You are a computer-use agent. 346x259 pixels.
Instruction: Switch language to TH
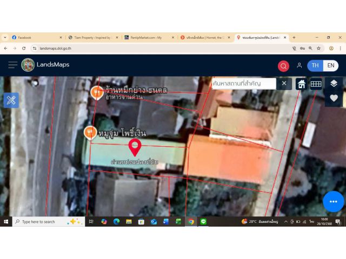315,65
